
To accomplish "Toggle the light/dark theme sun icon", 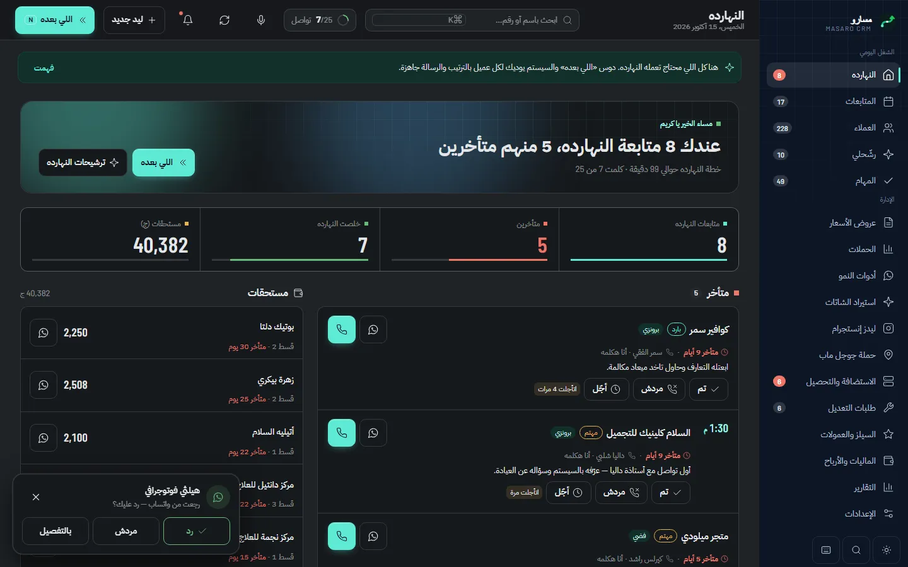I will click(x=887, y=550).
